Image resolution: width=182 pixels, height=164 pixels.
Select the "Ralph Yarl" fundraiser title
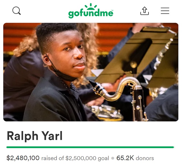(x=35, y=136)
